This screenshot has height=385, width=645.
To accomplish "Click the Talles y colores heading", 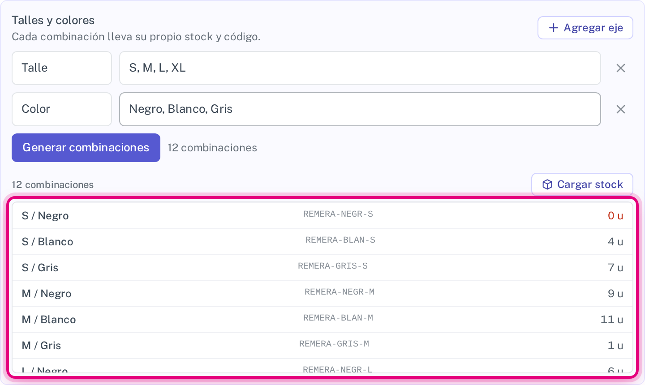I will point(53,20).
